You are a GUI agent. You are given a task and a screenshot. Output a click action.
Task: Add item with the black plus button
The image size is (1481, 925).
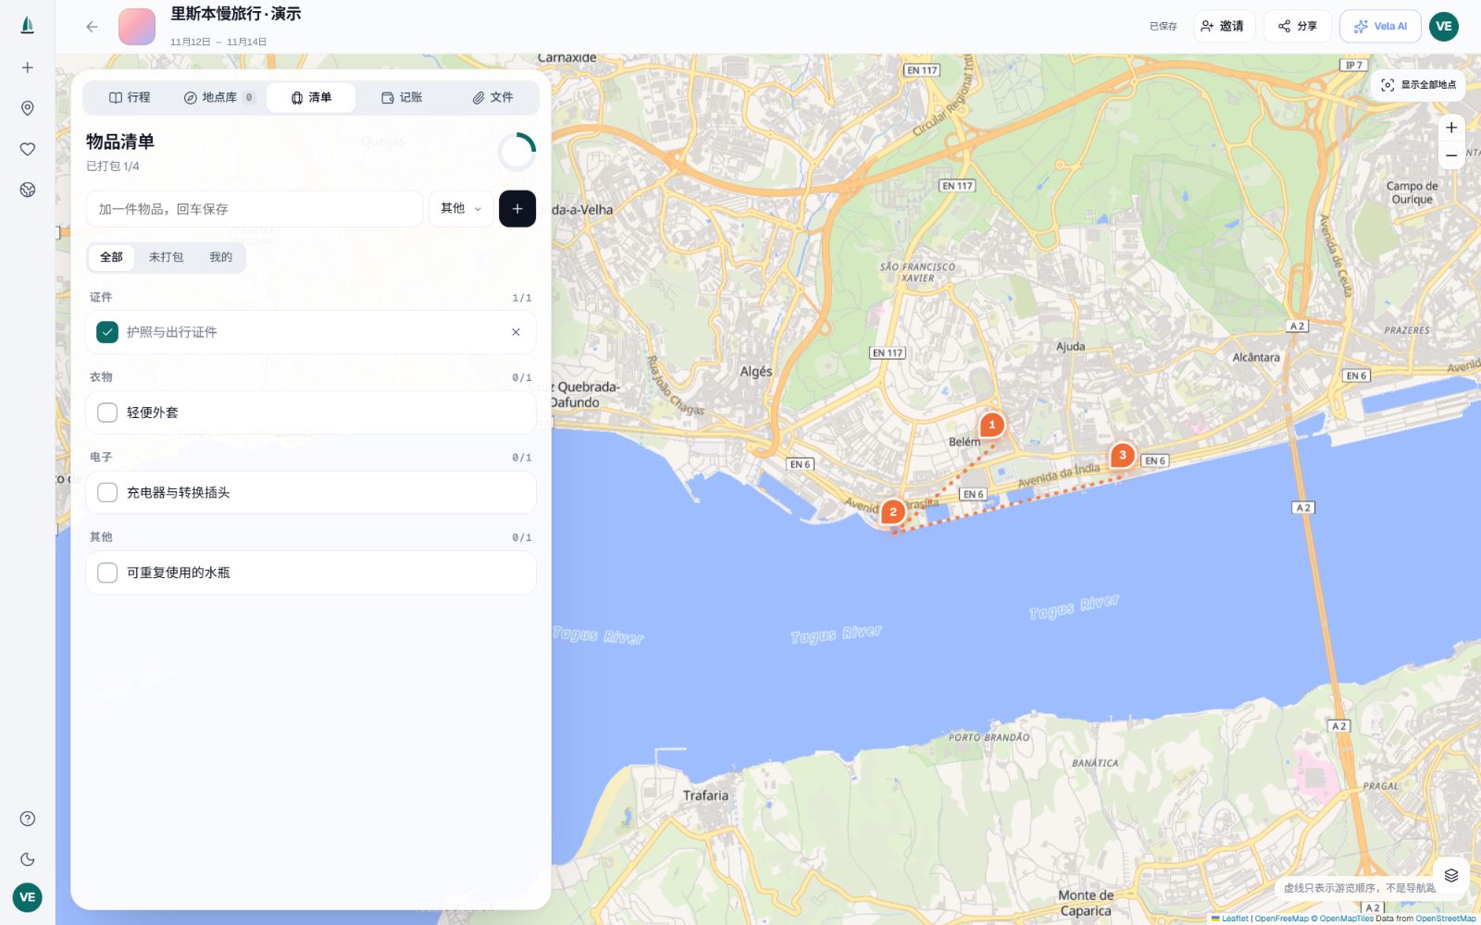pyautogui.click(x=517, y=209)
